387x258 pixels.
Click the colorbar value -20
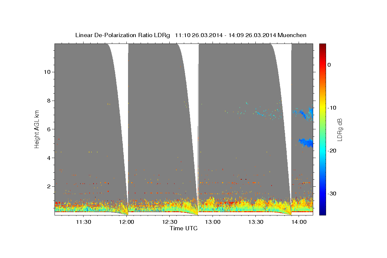[332, 151]
